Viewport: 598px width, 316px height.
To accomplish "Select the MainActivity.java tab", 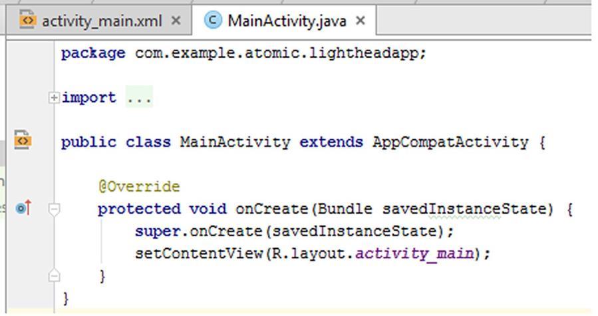I will click(x=284, y=21).
